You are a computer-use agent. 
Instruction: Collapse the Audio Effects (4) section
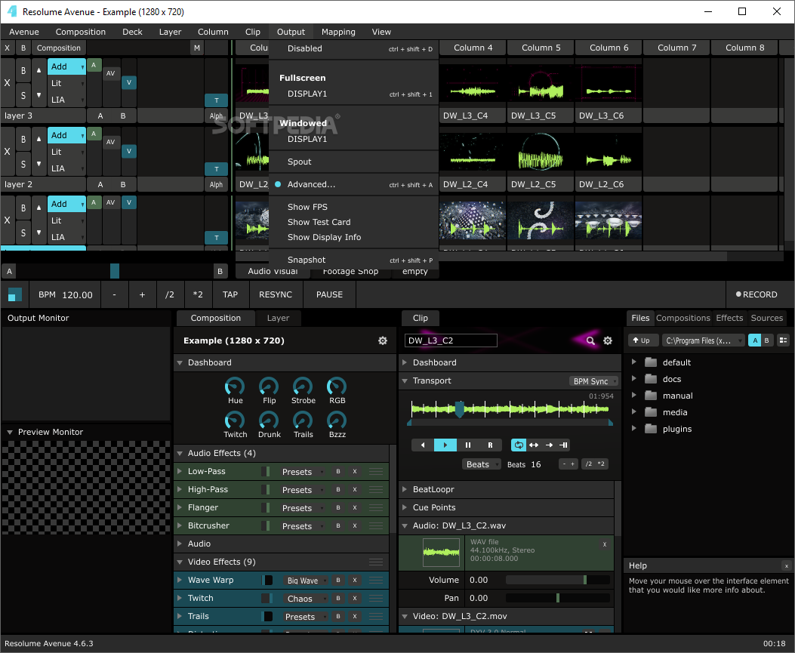point(180,453)
